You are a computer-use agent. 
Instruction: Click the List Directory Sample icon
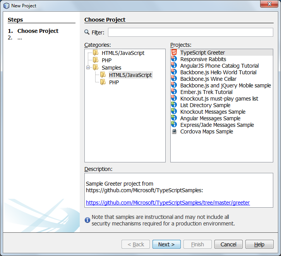click(x=174, y=105)
